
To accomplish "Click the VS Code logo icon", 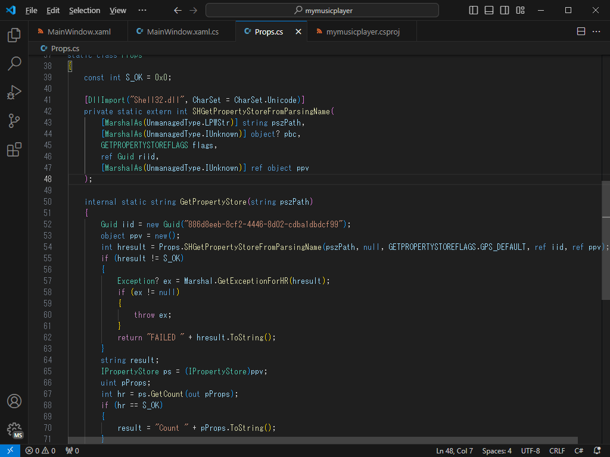I will (x=11, y=10).
